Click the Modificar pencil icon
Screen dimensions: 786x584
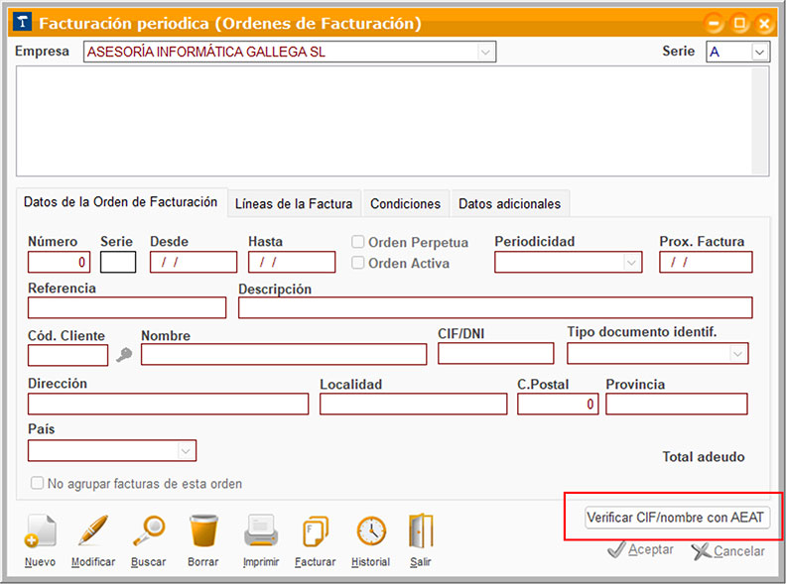click(93, 532)
